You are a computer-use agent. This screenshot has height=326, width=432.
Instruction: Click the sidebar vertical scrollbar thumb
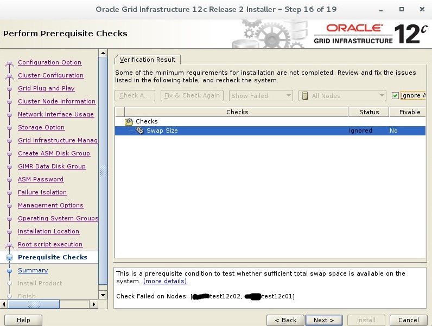click(103, 171)
